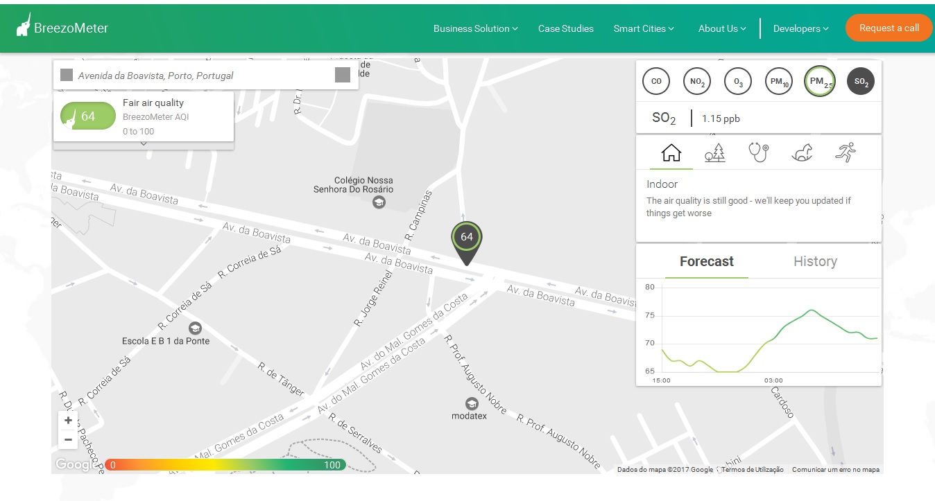
Task: Open Developers dropdown menu
Action: coord(801,28)
